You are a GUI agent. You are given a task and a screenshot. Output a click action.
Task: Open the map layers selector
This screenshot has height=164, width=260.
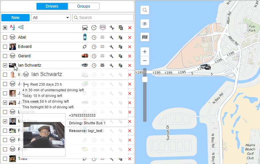click(x=145, y=37)
